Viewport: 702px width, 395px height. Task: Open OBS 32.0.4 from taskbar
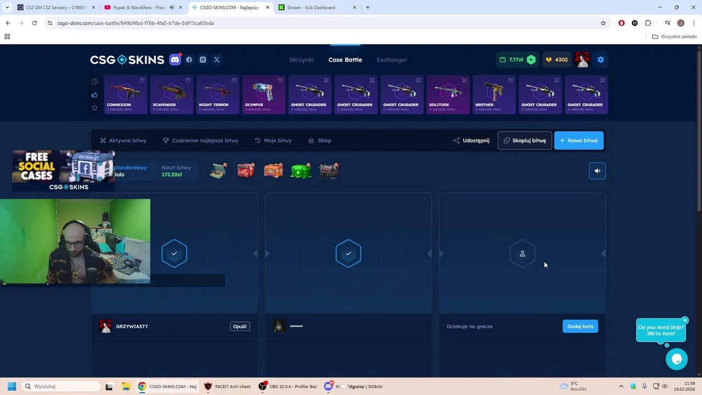(288, 386)
